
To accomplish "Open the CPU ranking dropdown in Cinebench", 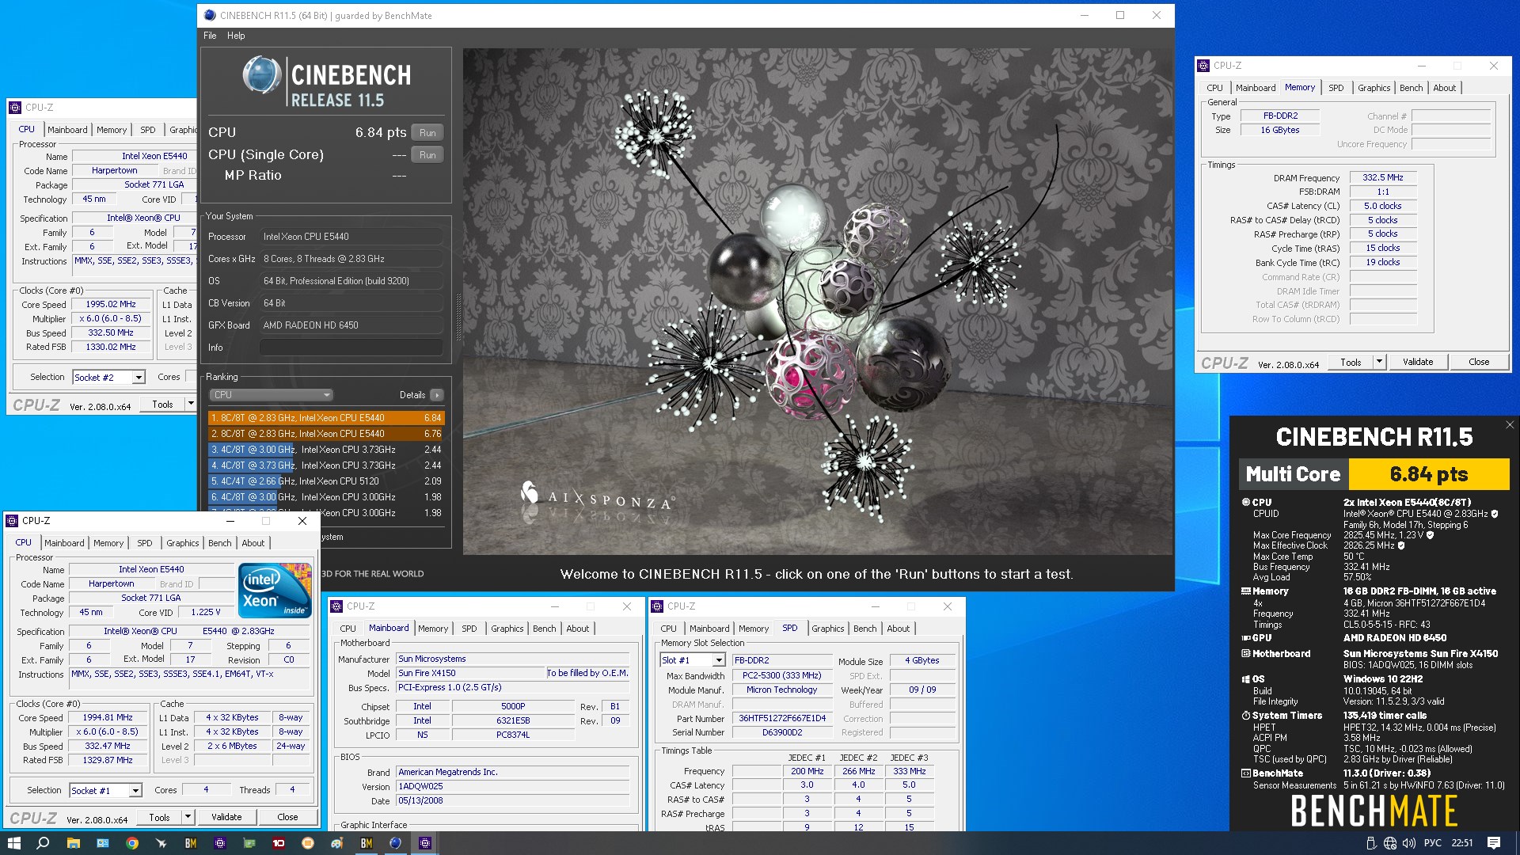I will pos(271,395).
